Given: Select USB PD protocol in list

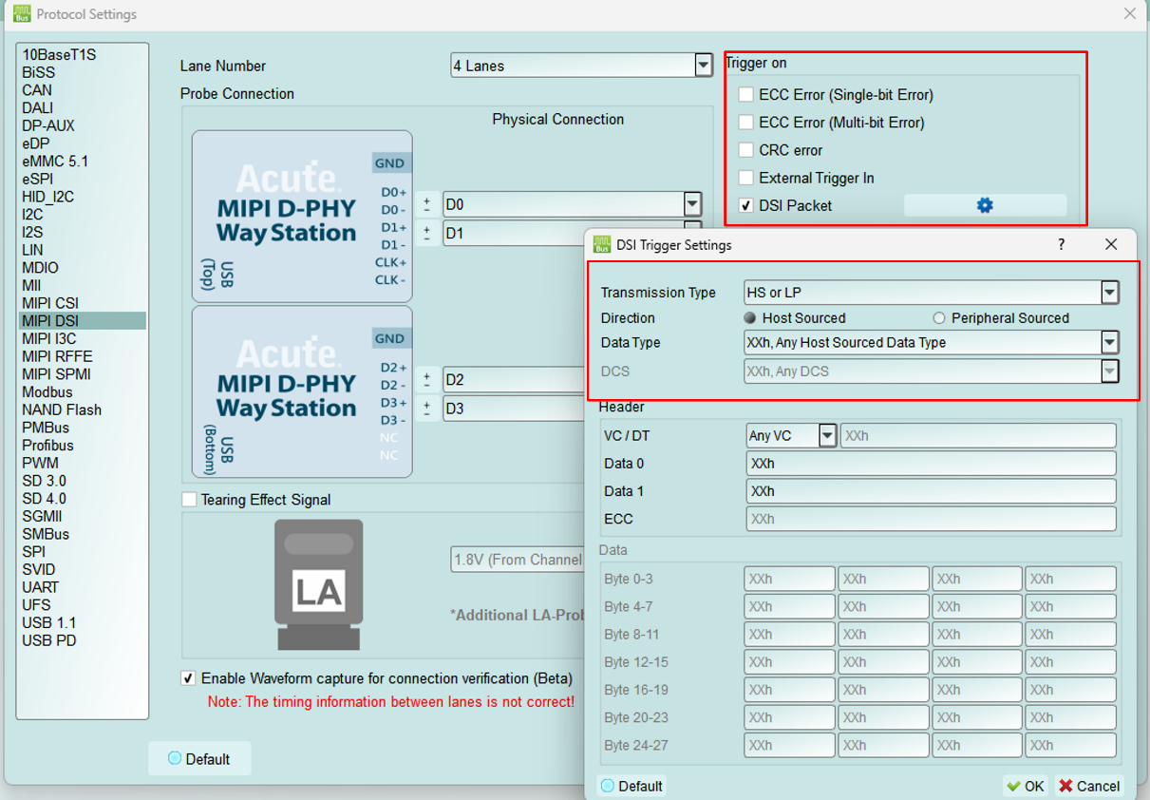Looking at the screenshot, I should 49,640.
